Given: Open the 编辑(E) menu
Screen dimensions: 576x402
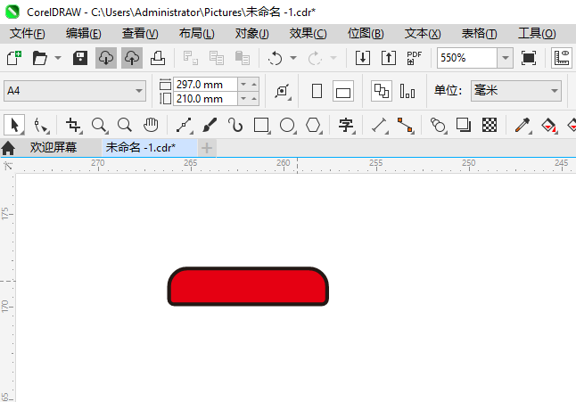Looking at the screenshot, I should point(84,33).
